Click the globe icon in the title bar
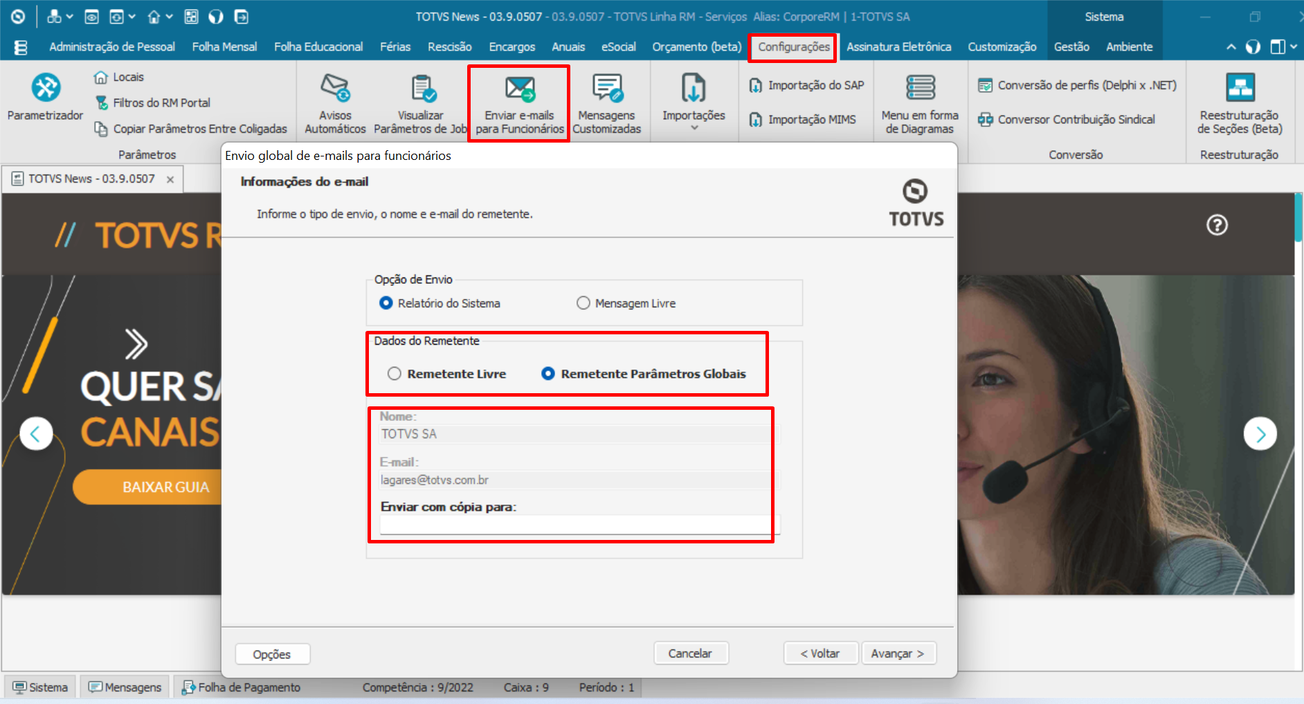Viewport: 1304px width, 704px height. (216, 17)
